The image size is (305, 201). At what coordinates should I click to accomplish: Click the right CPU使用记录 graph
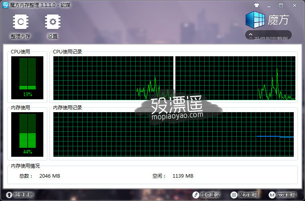(x=235, y=78)
